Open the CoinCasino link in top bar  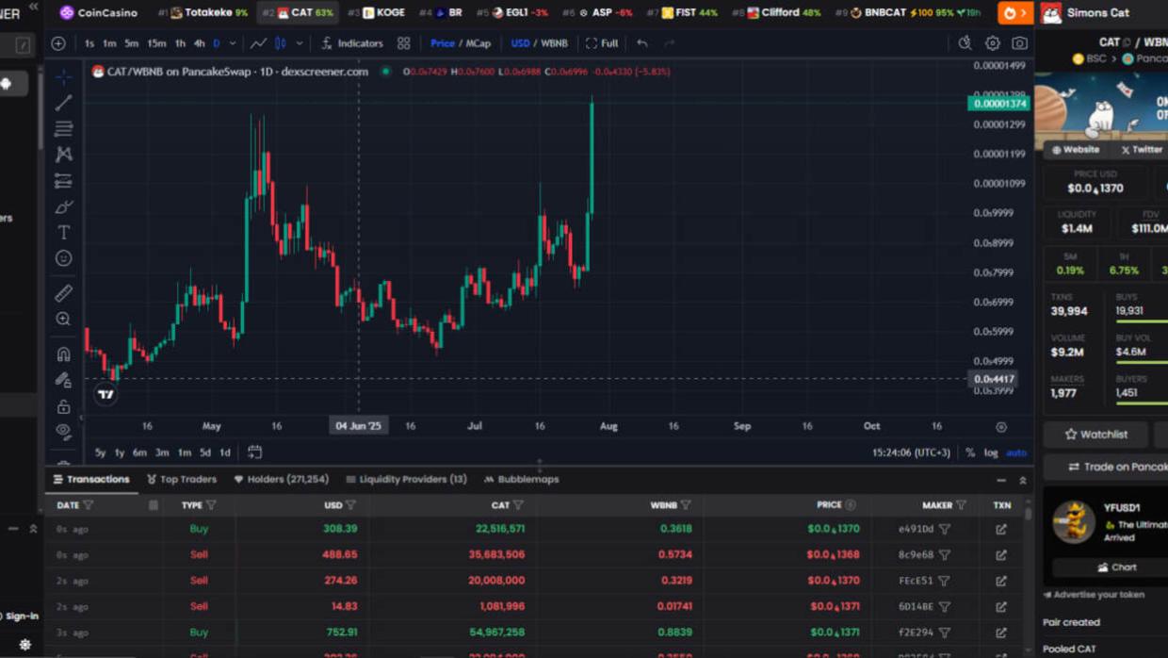coord(99,12)
